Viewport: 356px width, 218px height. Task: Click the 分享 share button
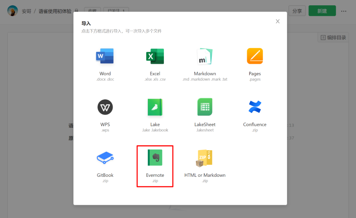pyautogui.click(x=297, y=11)
